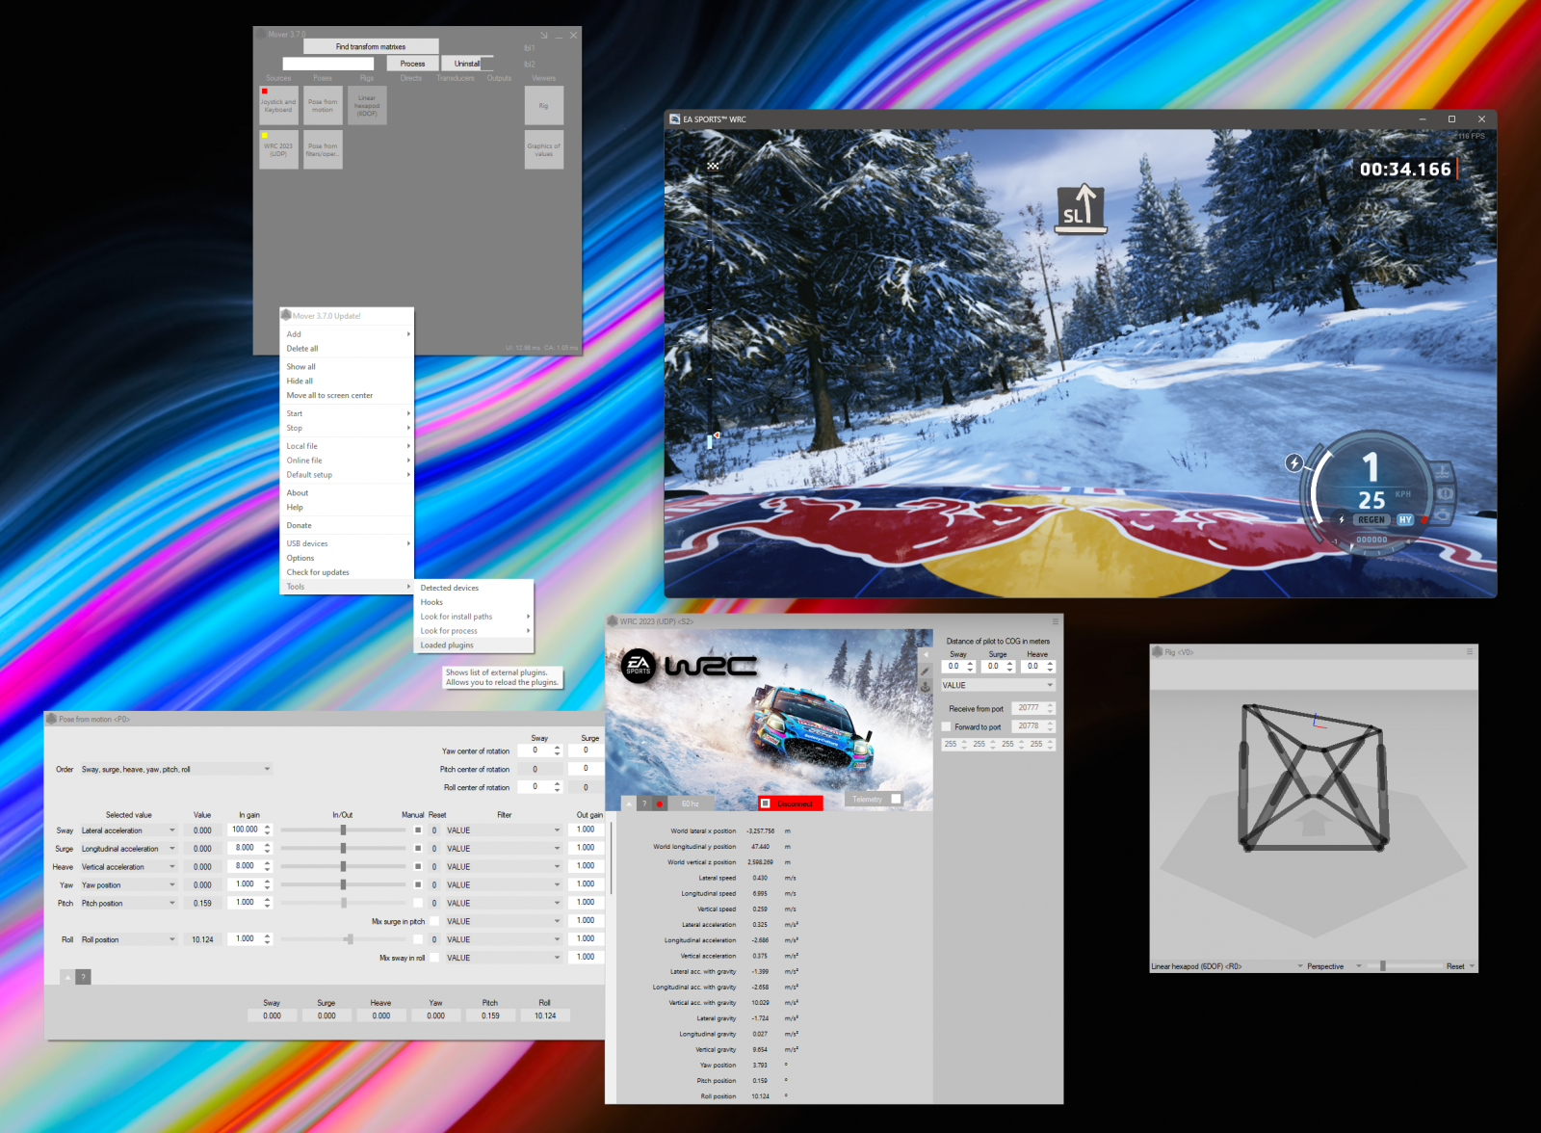Adjust the Surge In/Out slider

(x=343, y=849)
